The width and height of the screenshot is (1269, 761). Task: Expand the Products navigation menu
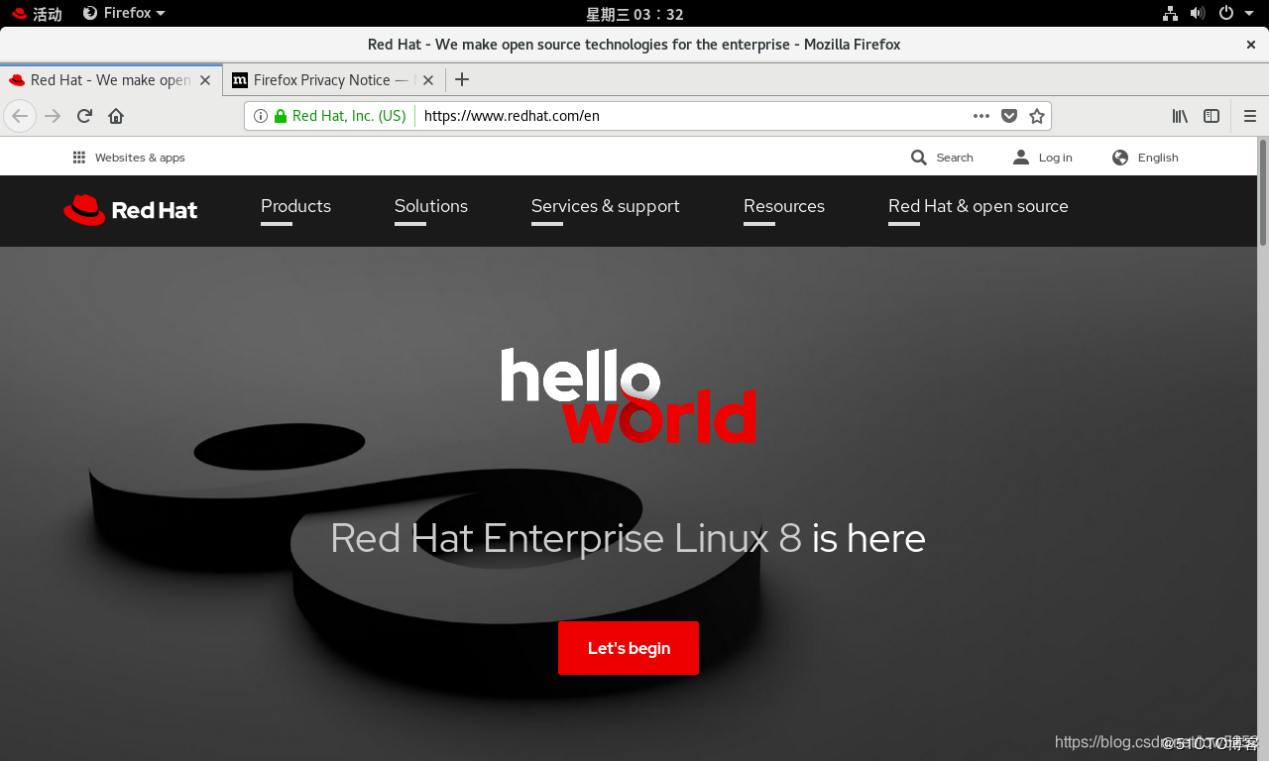click(295, 206)
